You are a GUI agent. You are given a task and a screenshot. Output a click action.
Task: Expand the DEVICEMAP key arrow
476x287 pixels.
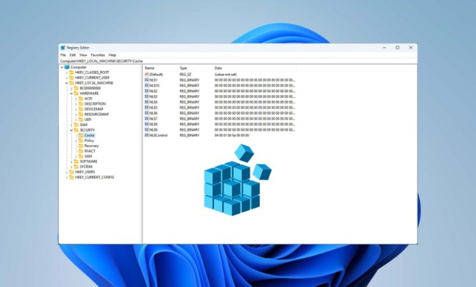76,109
